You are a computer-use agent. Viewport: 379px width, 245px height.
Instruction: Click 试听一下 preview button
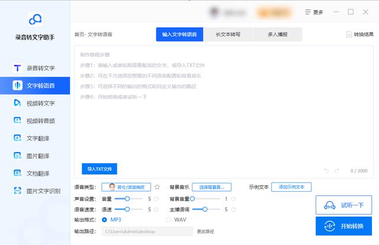343,205
